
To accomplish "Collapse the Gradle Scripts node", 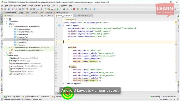I will [x=4, y=56].
